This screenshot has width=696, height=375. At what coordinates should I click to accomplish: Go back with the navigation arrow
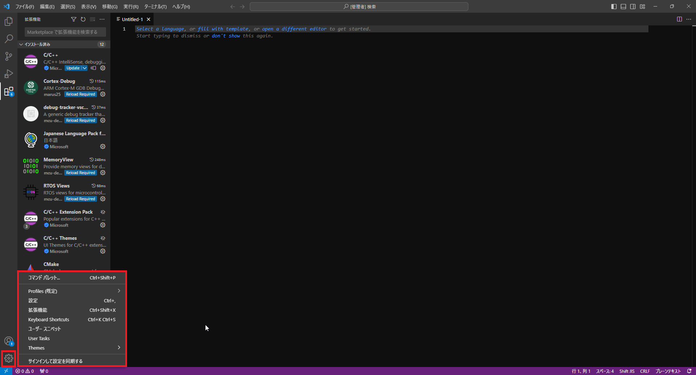233,7
